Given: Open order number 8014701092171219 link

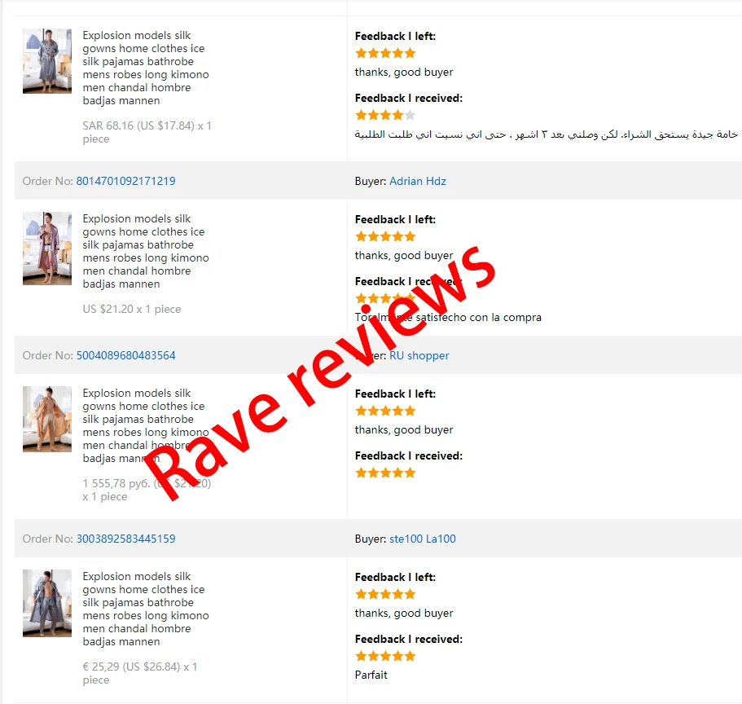Looking at the screenshot, I should (126, 181).
